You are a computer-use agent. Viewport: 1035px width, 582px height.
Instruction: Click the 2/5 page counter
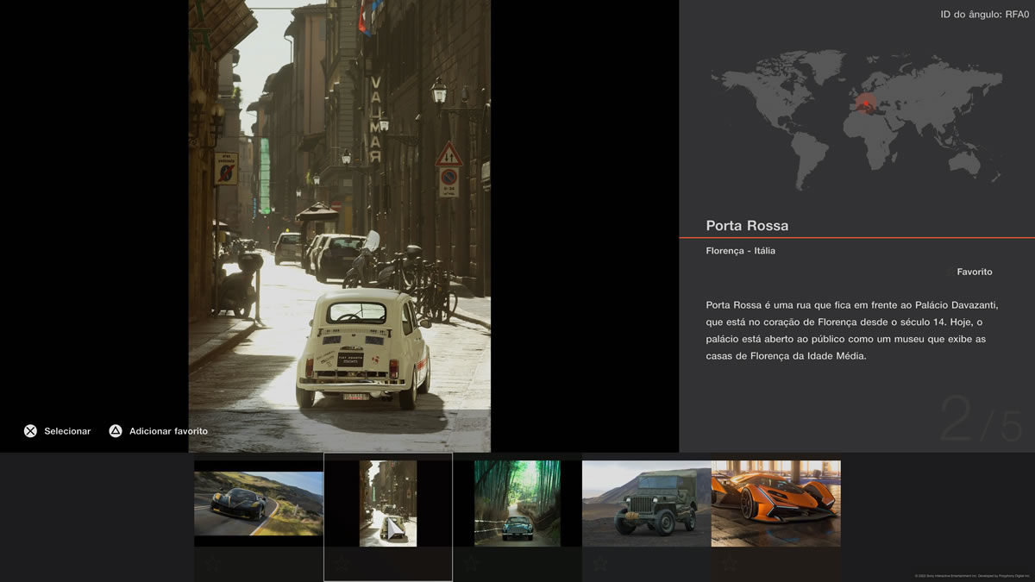point(980,420)
